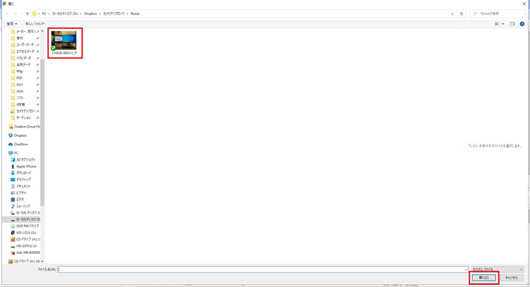This screenshot has height=287, width=530.
Task: Toggle the preview pane icon
Action: tap(512, 24)
